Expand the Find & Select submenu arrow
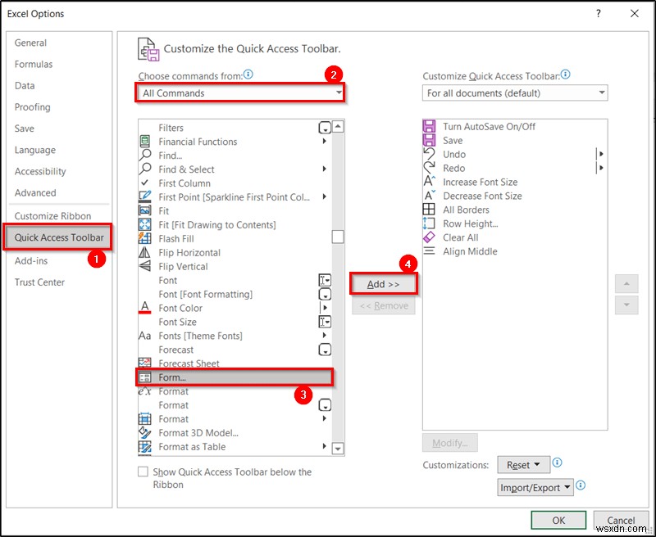The image size is (656, 537). [x=324, y=169]
